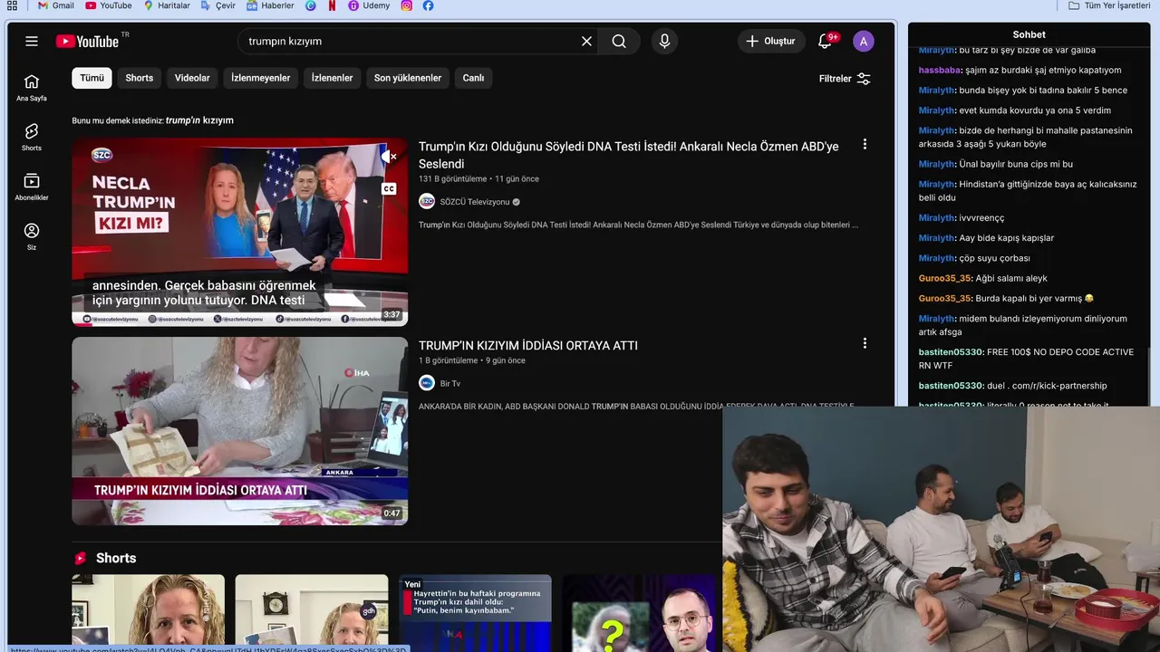Image resolution: width=1160 pixels, height=652 pixels.
Task: Open the notifications bell
Action: tap(825, 41)
